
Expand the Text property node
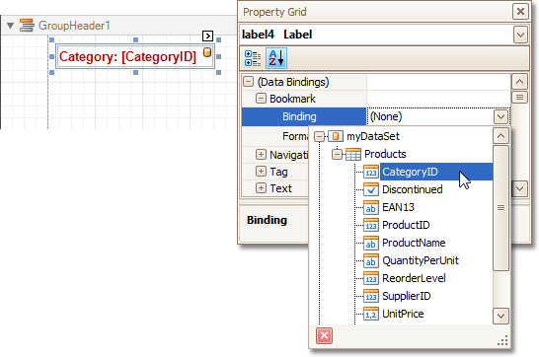[x=261, y=188]
